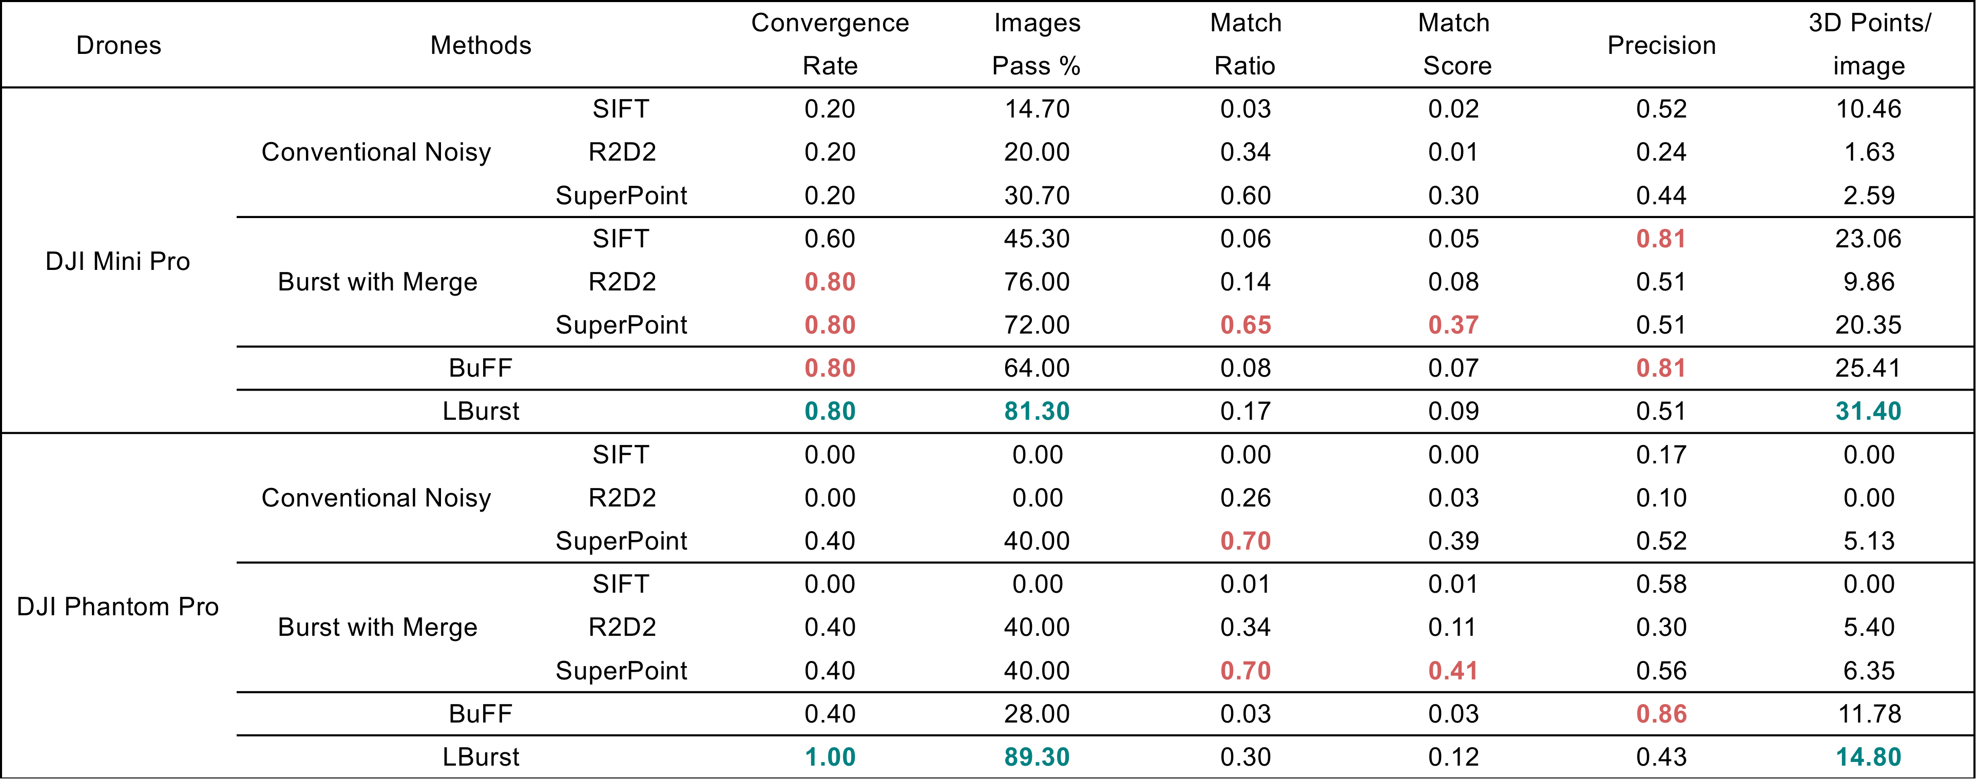Viewport: 1976px width, 780px height.
Task: Select the green 81.30 Images Pass value
Action: click(x=1037, y=411)
